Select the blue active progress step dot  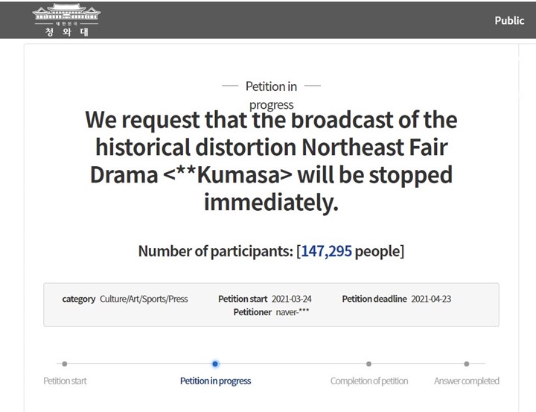215,364
